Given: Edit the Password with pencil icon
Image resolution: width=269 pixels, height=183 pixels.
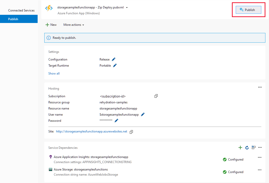Looking at the screenshot, I should (x=116, y=120).
